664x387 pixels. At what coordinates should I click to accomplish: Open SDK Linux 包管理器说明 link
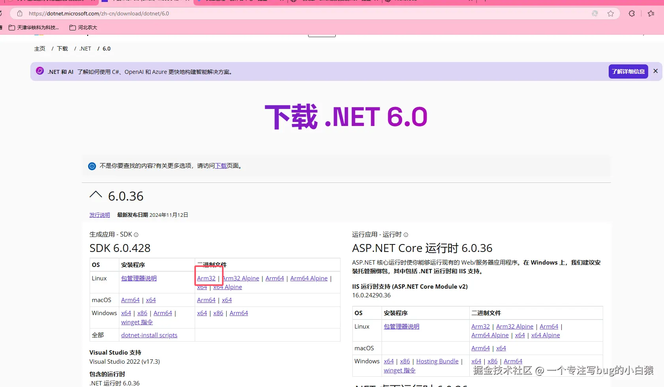(x=139, y=278)
